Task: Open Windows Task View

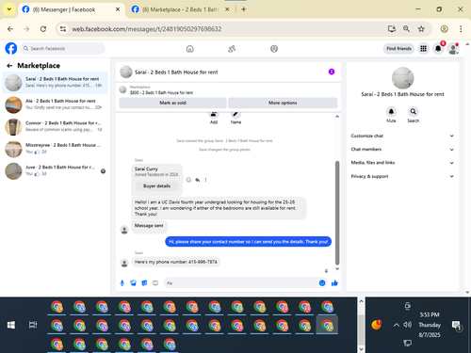Action: click(33, 325)
